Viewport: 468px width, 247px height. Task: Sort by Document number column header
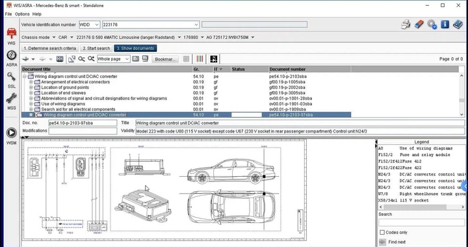[x=309, y=69]
